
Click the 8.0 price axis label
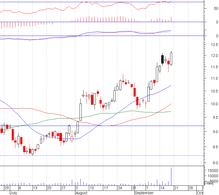click(x=215, y=163)
